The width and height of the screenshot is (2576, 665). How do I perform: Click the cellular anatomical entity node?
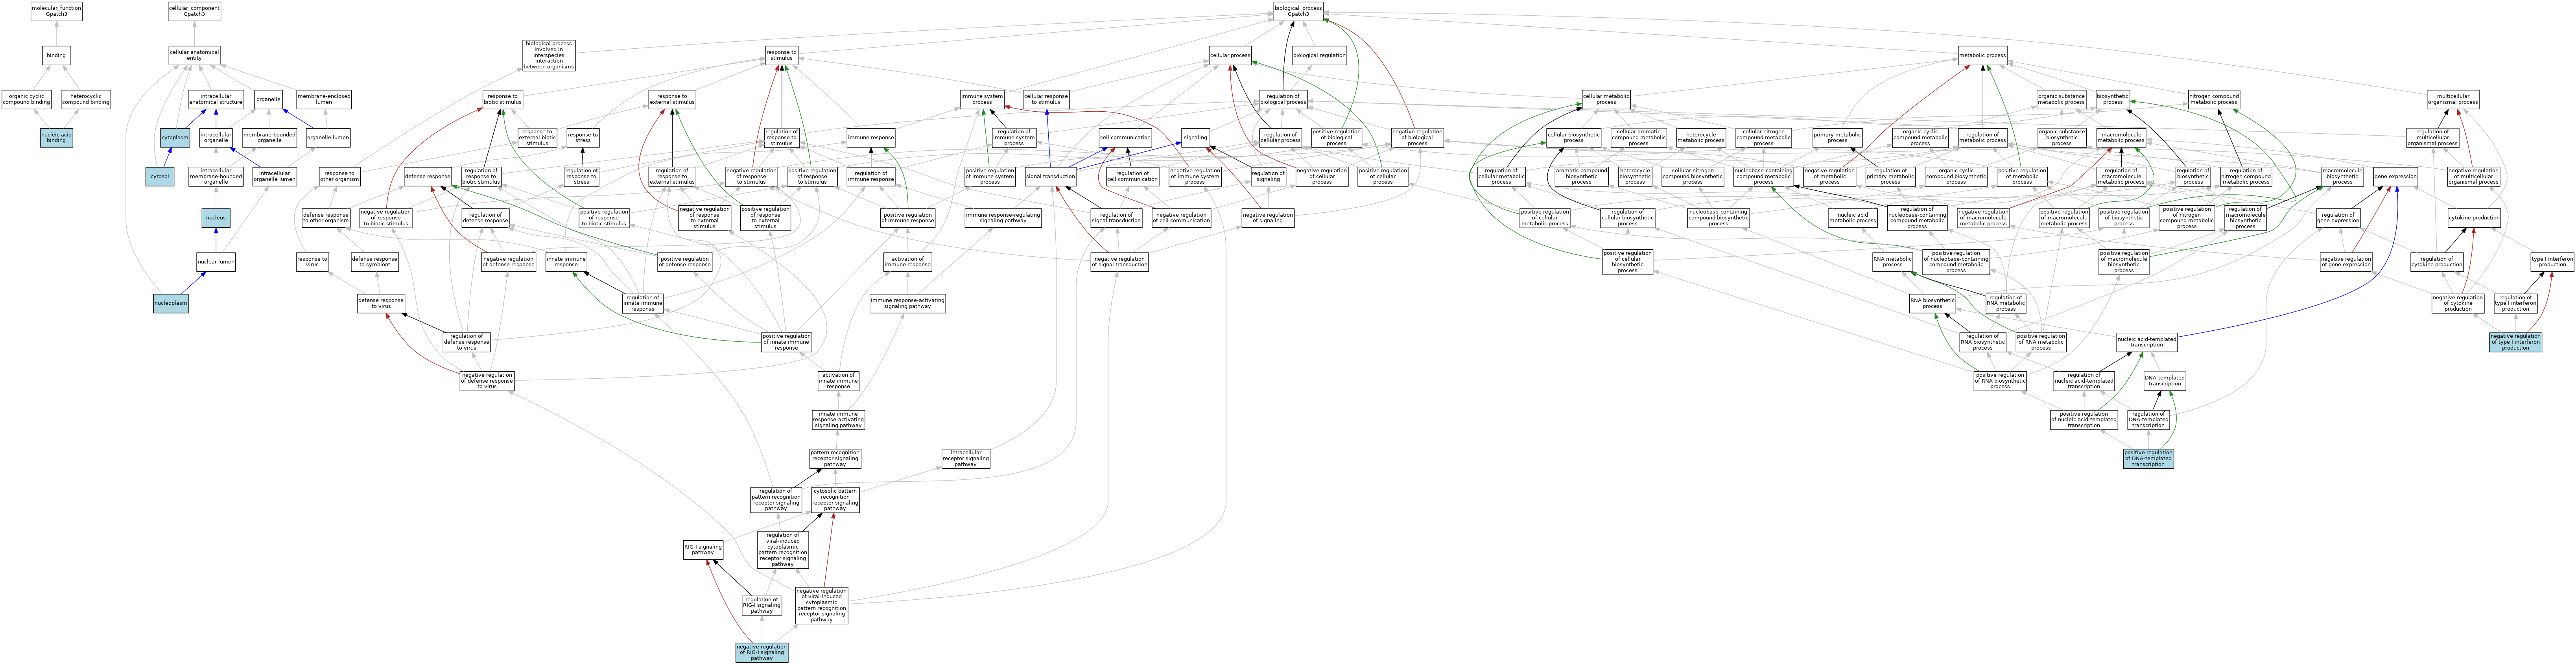coord(194,55)
